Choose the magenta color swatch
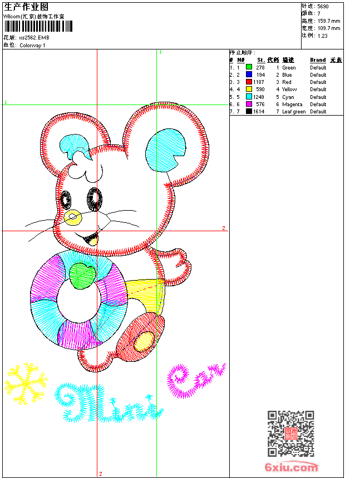Image resolution: width=345 pixels, height=478 pixels. coord(249,104)
